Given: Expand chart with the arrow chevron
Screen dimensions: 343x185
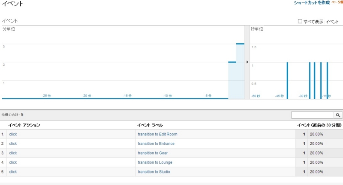Looking at the screenshot, I should [x=247, y=62].
